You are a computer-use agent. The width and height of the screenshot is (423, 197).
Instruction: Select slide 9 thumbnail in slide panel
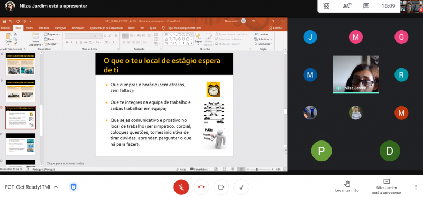point(21,91)
